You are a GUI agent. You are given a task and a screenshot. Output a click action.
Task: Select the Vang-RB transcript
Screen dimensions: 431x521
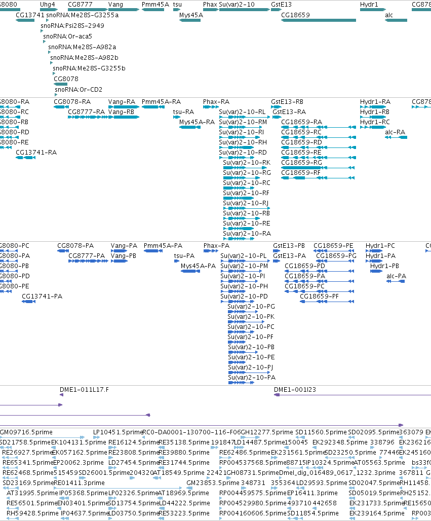coord(124,117)
